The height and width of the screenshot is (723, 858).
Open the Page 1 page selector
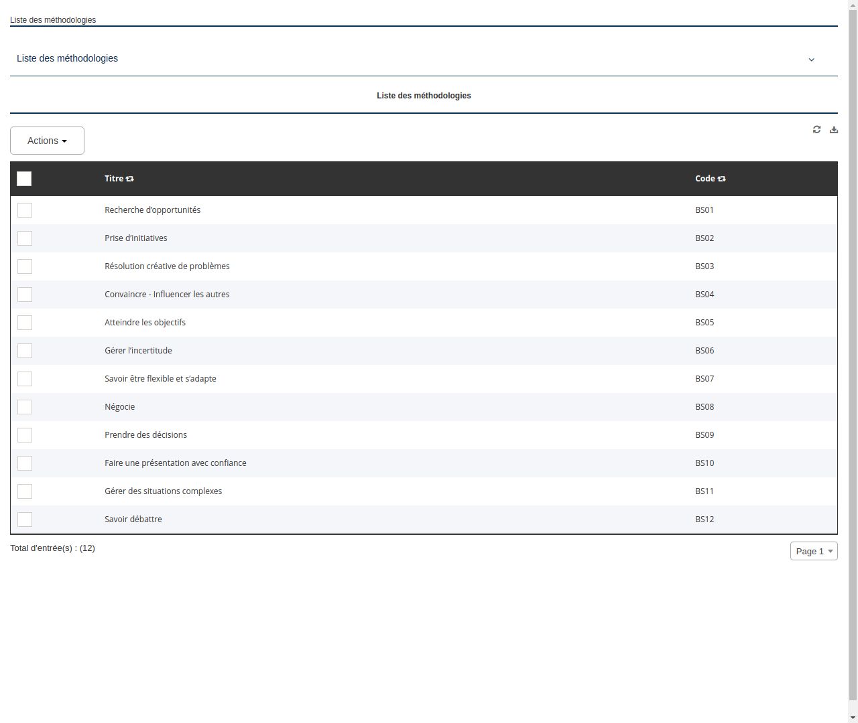[813, 551]
